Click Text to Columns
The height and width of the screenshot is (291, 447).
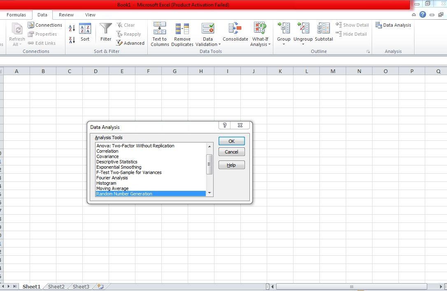coord(160,34)
